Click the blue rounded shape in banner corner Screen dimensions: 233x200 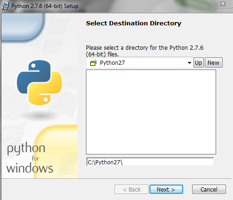coord(23,27)
